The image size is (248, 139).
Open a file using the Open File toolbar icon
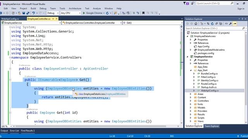click(19, 13)
